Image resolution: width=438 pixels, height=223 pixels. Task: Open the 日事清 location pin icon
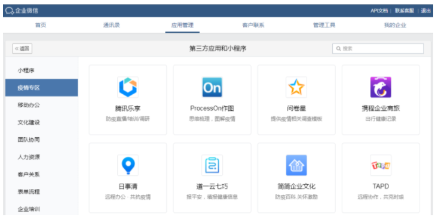pos(128,165)
